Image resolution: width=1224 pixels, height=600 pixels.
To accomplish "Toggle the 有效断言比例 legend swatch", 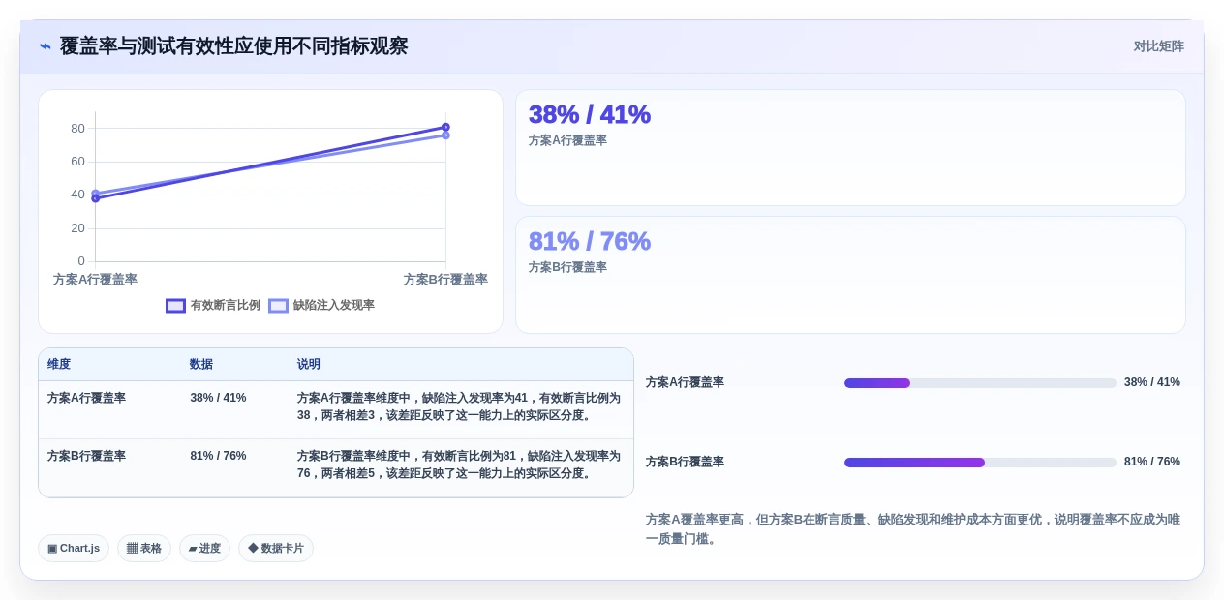I will pyautogui.click(x=175, y=306).
